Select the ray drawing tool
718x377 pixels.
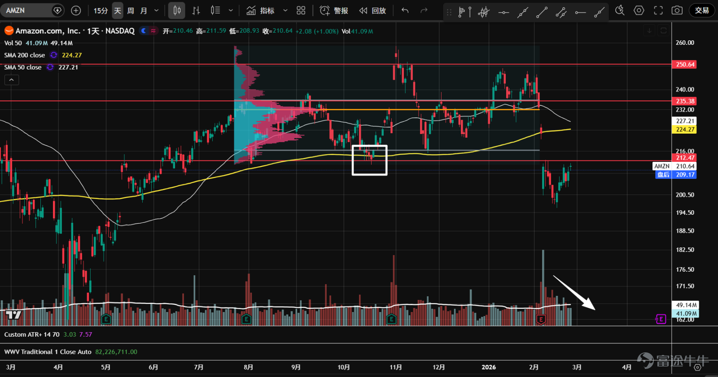pyautogui.click(x=599, y=12)
